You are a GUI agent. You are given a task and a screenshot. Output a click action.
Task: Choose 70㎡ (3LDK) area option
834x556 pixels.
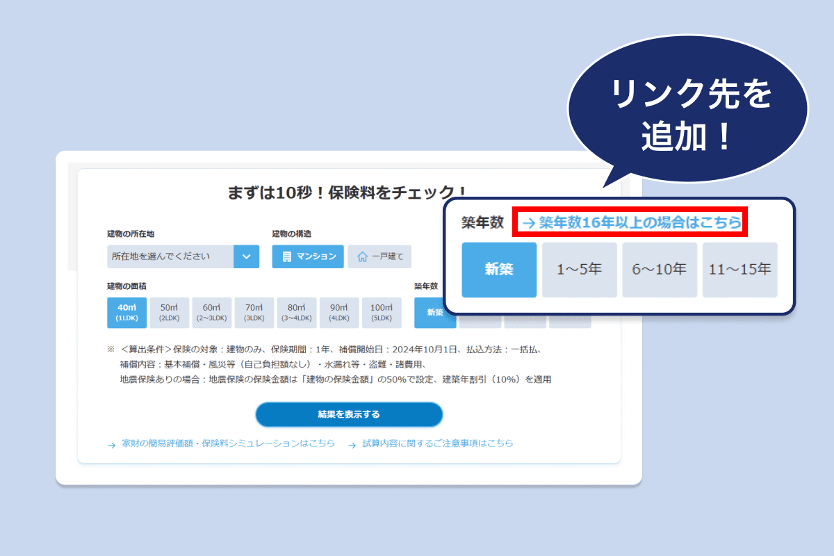tap(254, 313)
